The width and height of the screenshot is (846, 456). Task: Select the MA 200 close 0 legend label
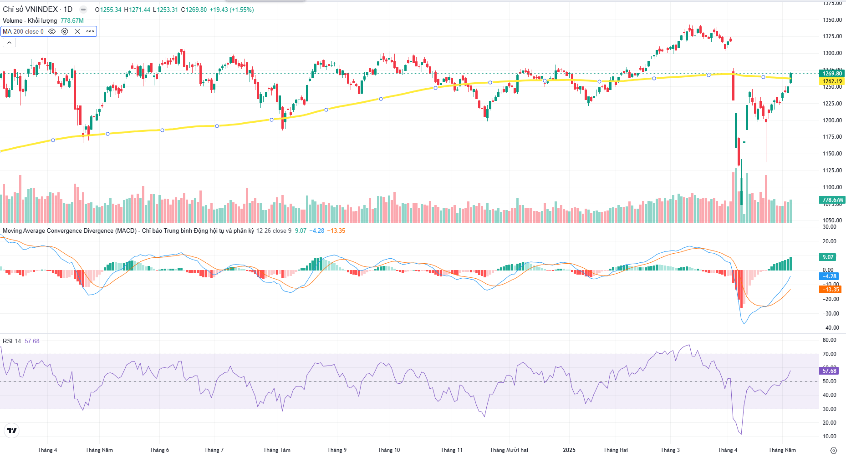pyautogui.click(x=23, y=31)
